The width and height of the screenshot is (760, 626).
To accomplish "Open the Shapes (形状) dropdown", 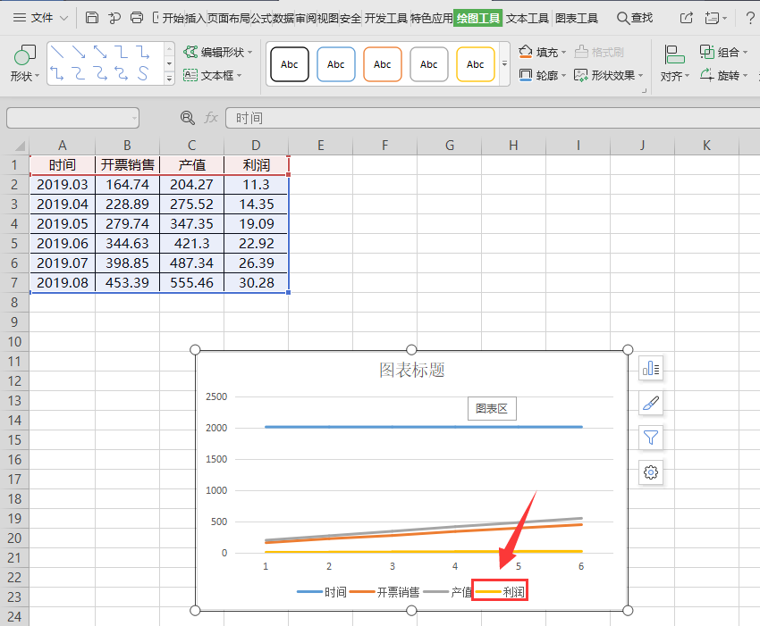I will click(25, 64).
